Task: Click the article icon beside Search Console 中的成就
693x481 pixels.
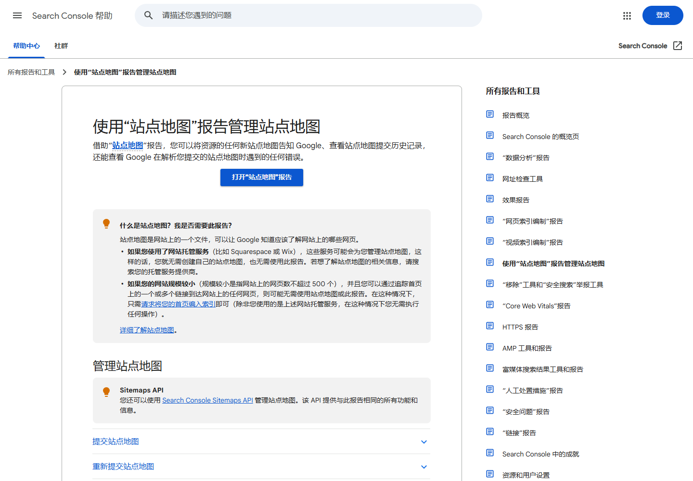Action: (x=490, y=453)
